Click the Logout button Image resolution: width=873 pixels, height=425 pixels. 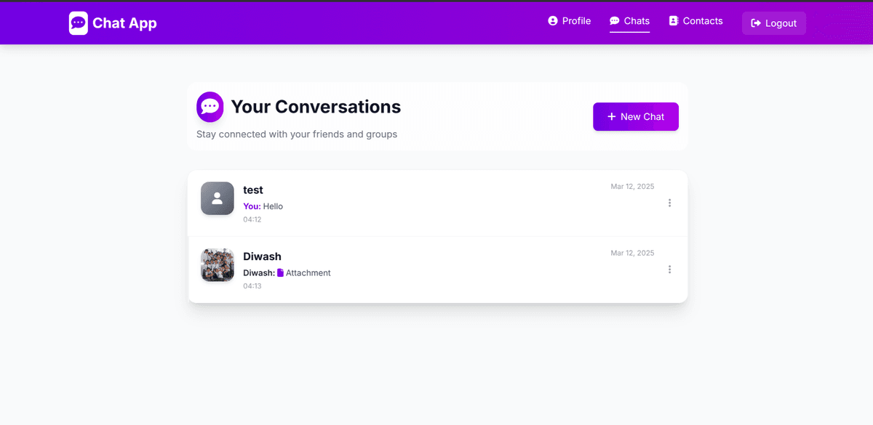[773, 23]
